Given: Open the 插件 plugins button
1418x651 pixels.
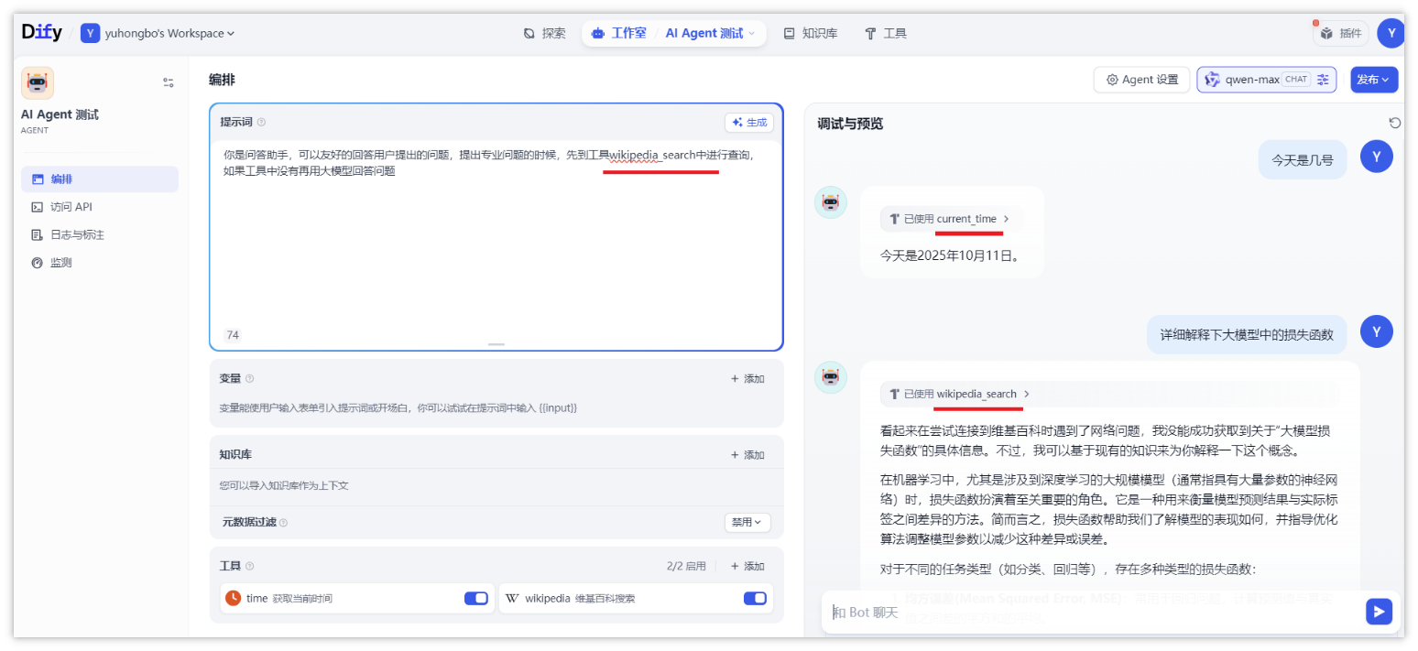Looking at the screenshot, I should 1342,33.
